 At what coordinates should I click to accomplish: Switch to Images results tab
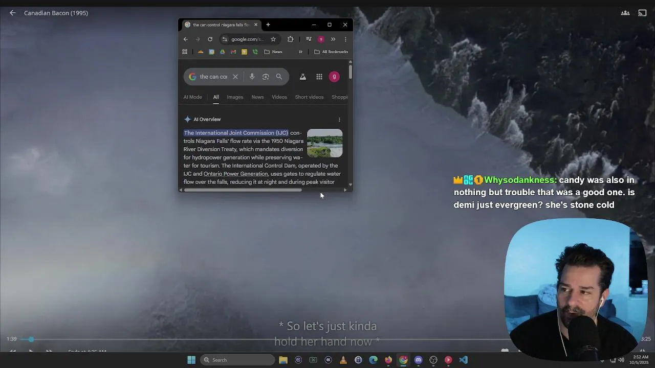tap(235, 97)
